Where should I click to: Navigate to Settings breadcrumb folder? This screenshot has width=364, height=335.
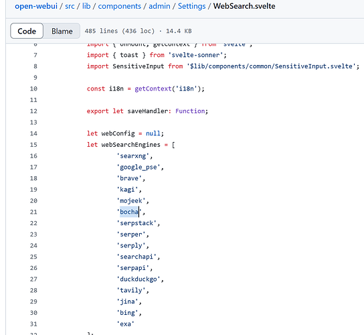[192, 6]
